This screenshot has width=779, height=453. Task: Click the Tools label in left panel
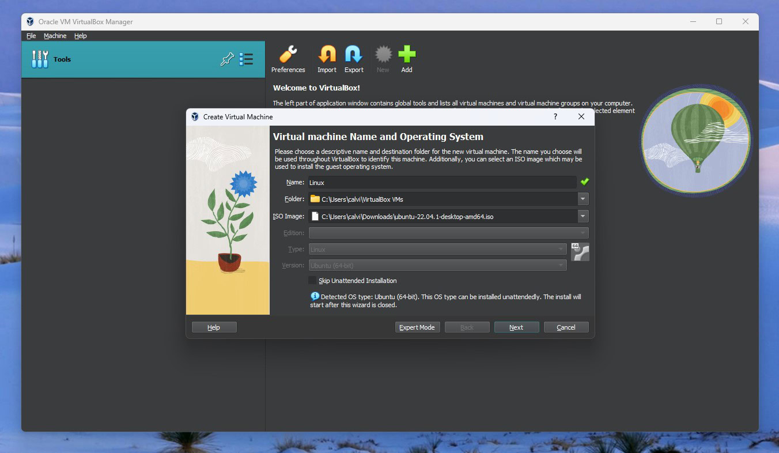pos(62,59)
